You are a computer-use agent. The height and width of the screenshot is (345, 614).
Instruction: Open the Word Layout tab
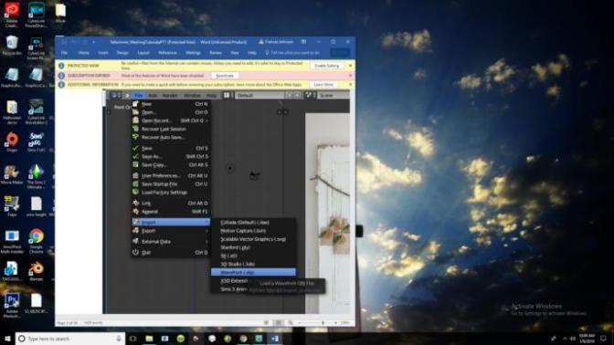(143, 52)
